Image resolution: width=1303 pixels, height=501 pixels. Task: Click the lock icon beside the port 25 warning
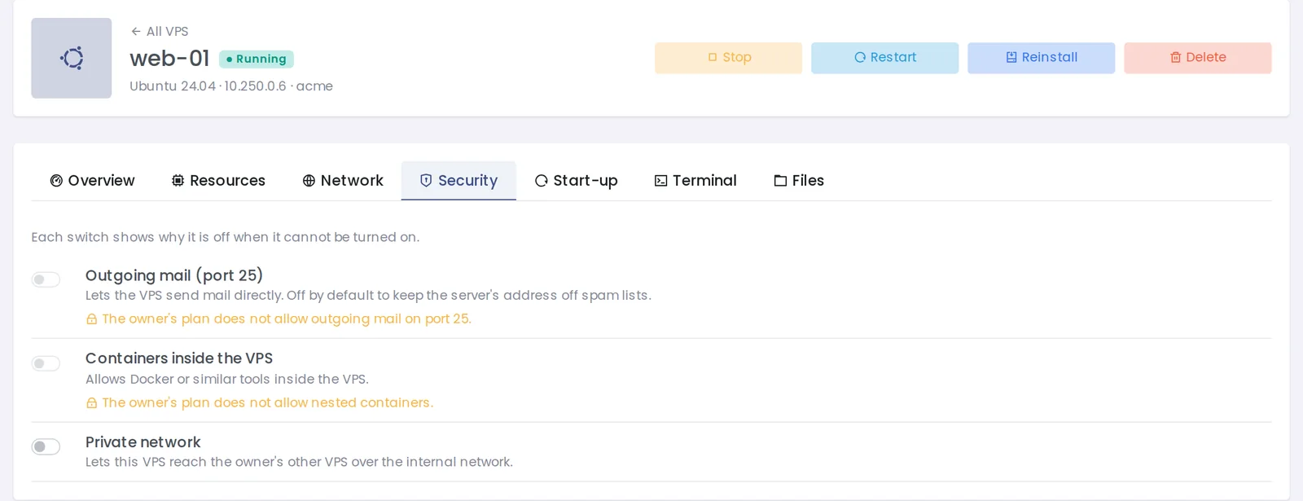pos(91,319)
